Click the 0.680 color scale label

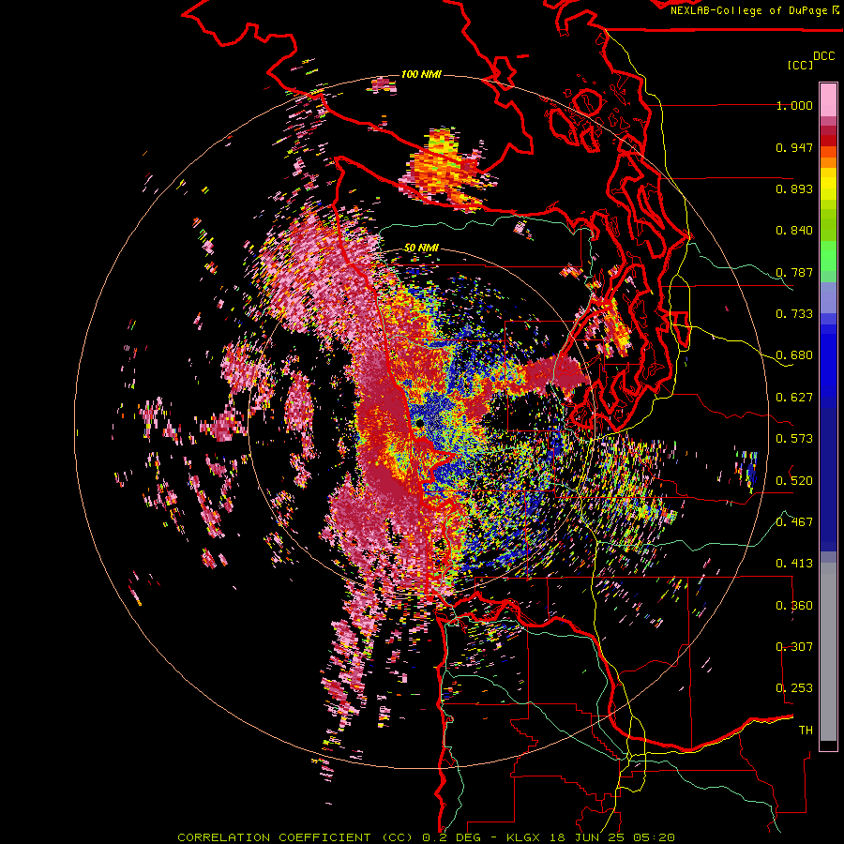pos(794,355)
